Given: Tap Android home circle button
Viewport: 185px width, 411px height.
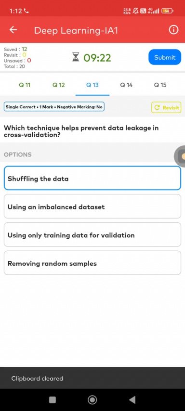Looking at the screenshot, I should pyautogui.click(x=92, y=399).
